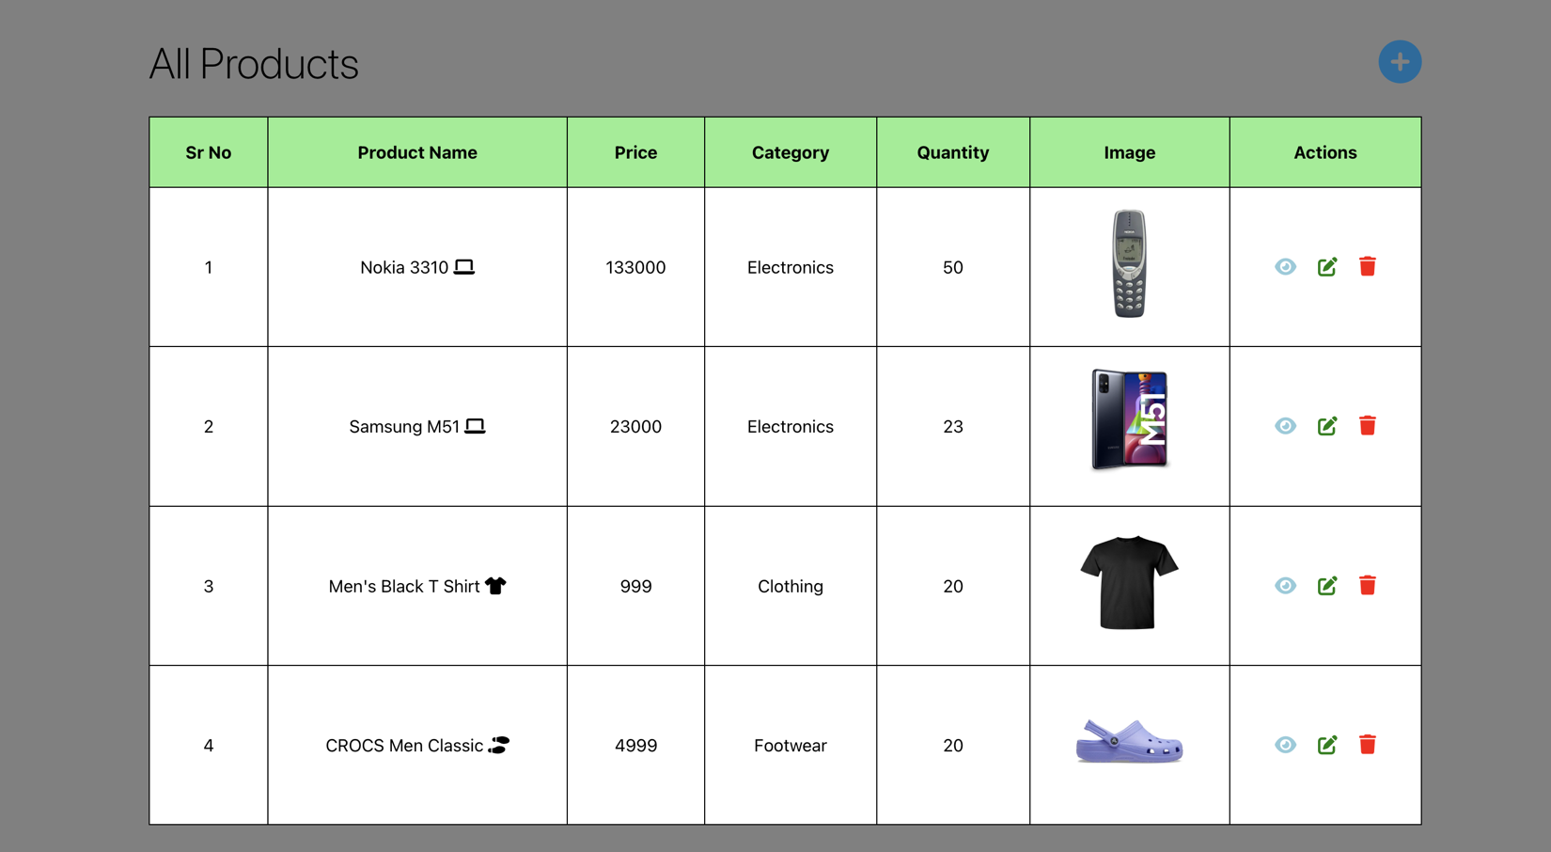Screen dimensions: 1551x852
Task: View Men's Black T Shirt with the eye icon
Action: tap(1285, 586)
